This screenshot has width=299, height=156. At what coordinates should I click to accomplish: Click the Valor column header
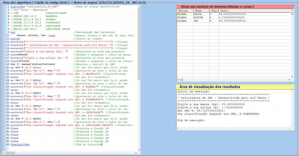254,11
